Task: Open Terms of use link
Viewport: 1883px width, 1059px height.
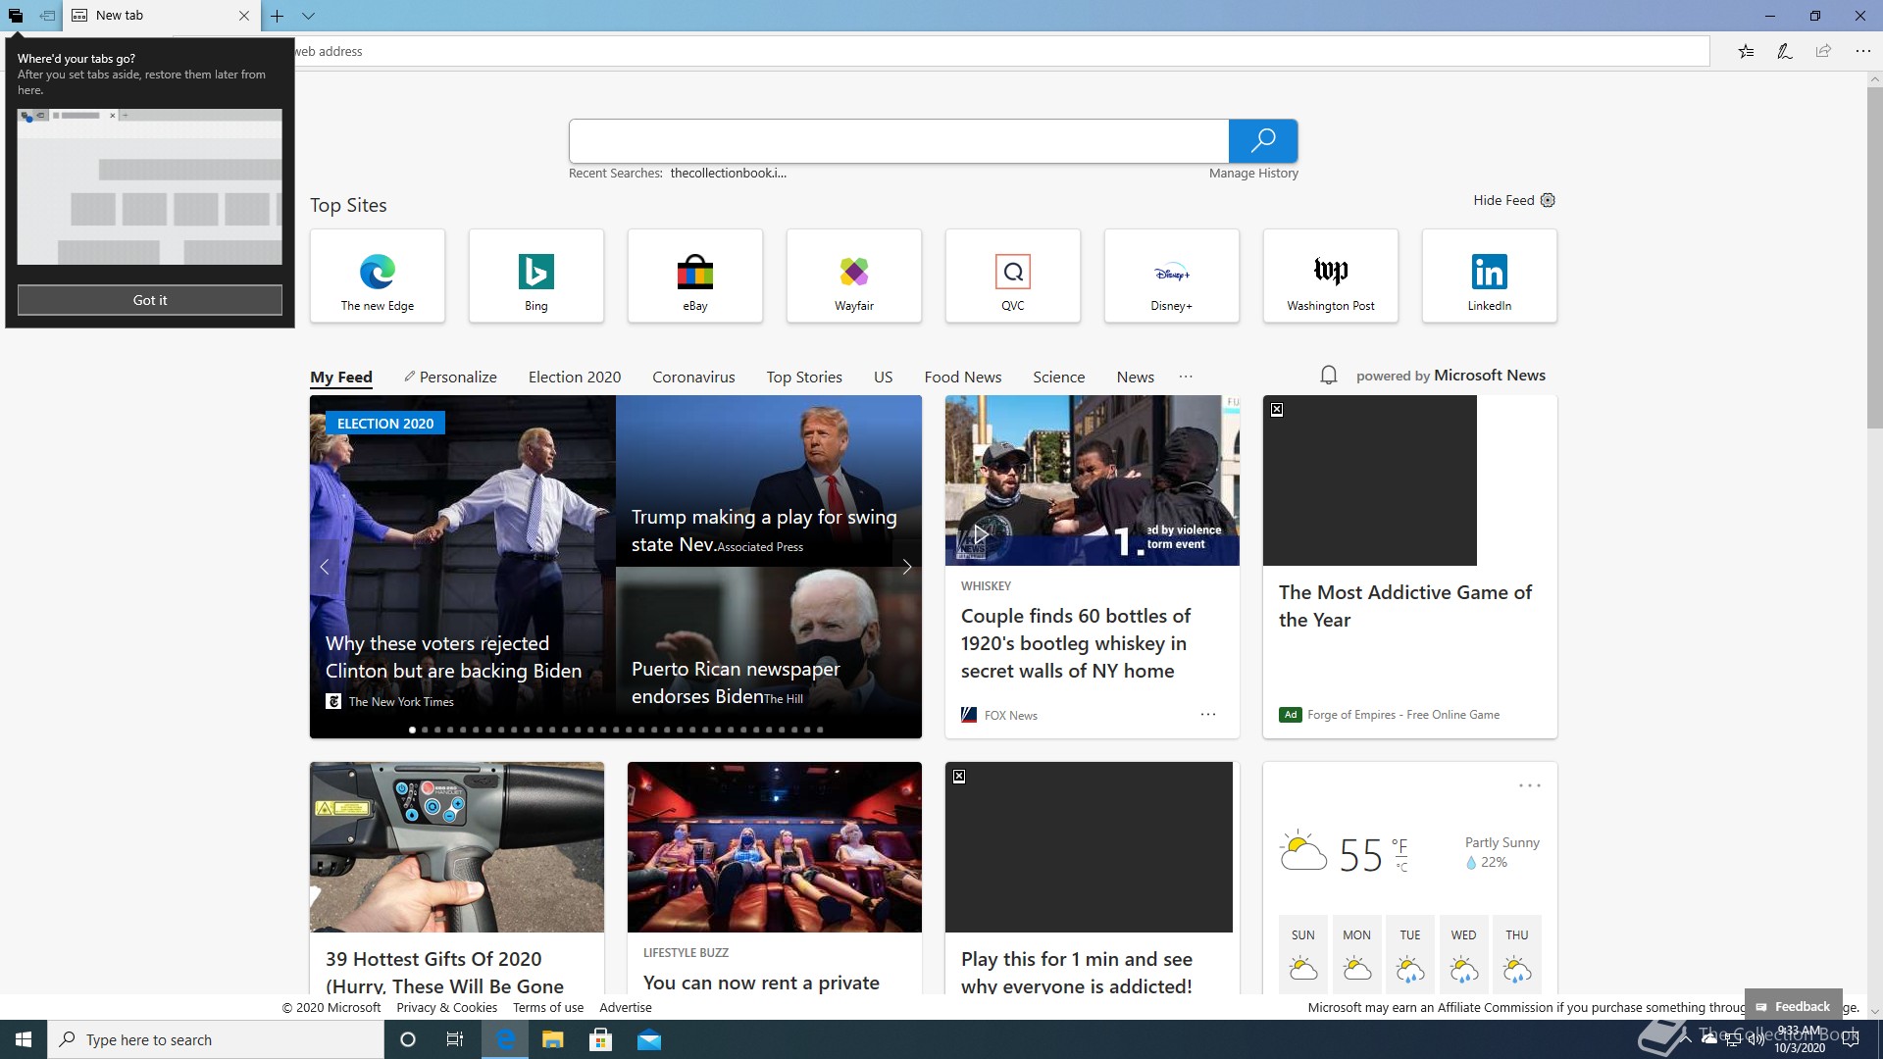Action: click(x=548, y=1008)
